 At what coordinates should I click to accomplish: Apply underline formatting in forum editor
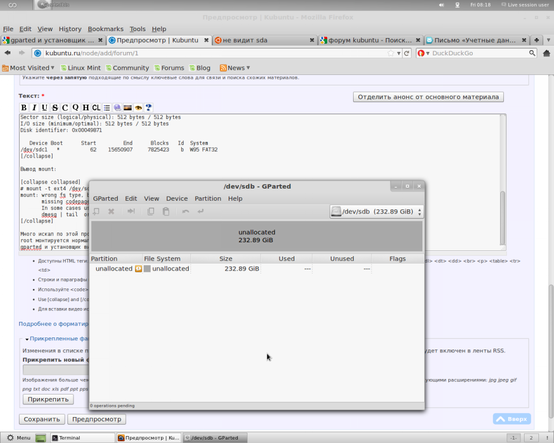44,107
